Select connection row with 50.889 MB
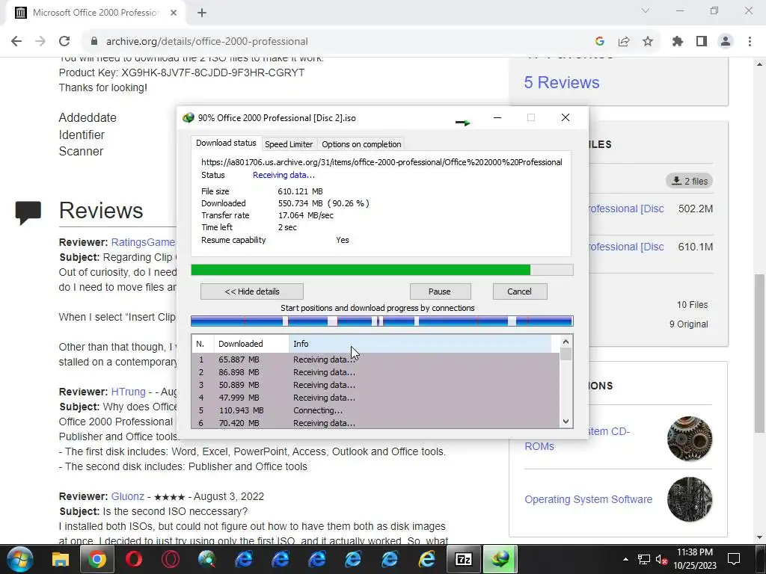 (x=376, y=385)
